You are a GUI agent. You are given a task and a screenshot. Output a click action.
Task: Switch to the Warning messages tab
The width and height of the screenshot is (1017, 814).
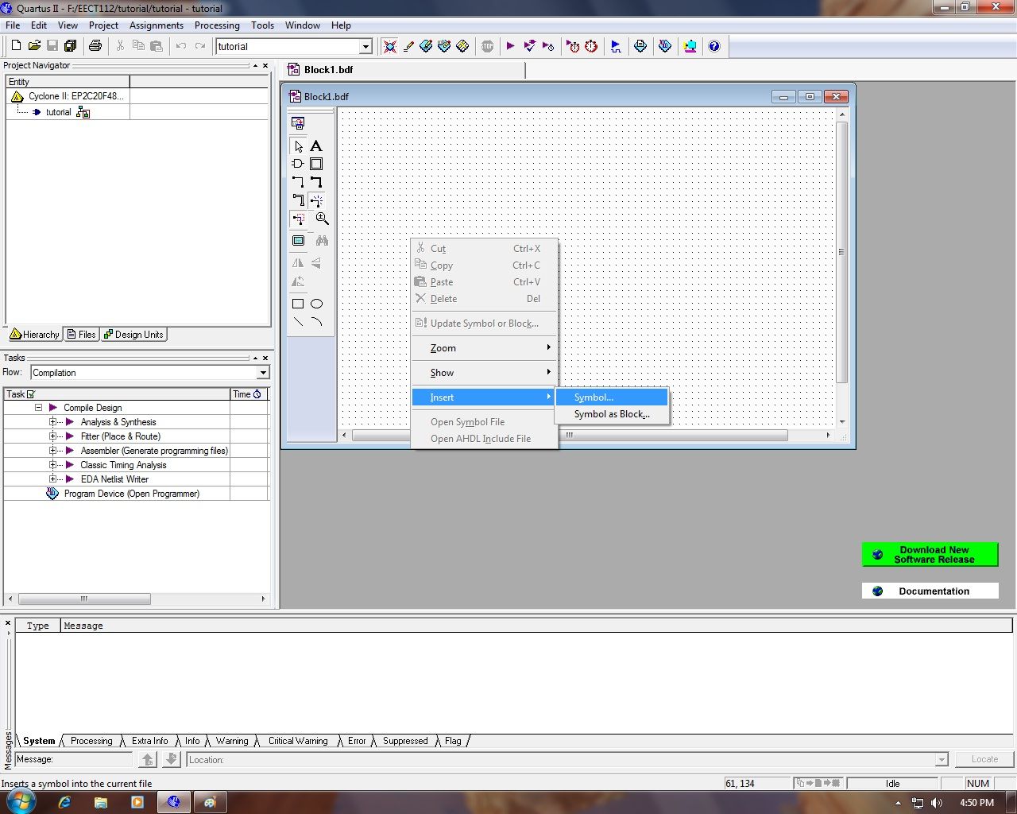(x=231, y=740)
